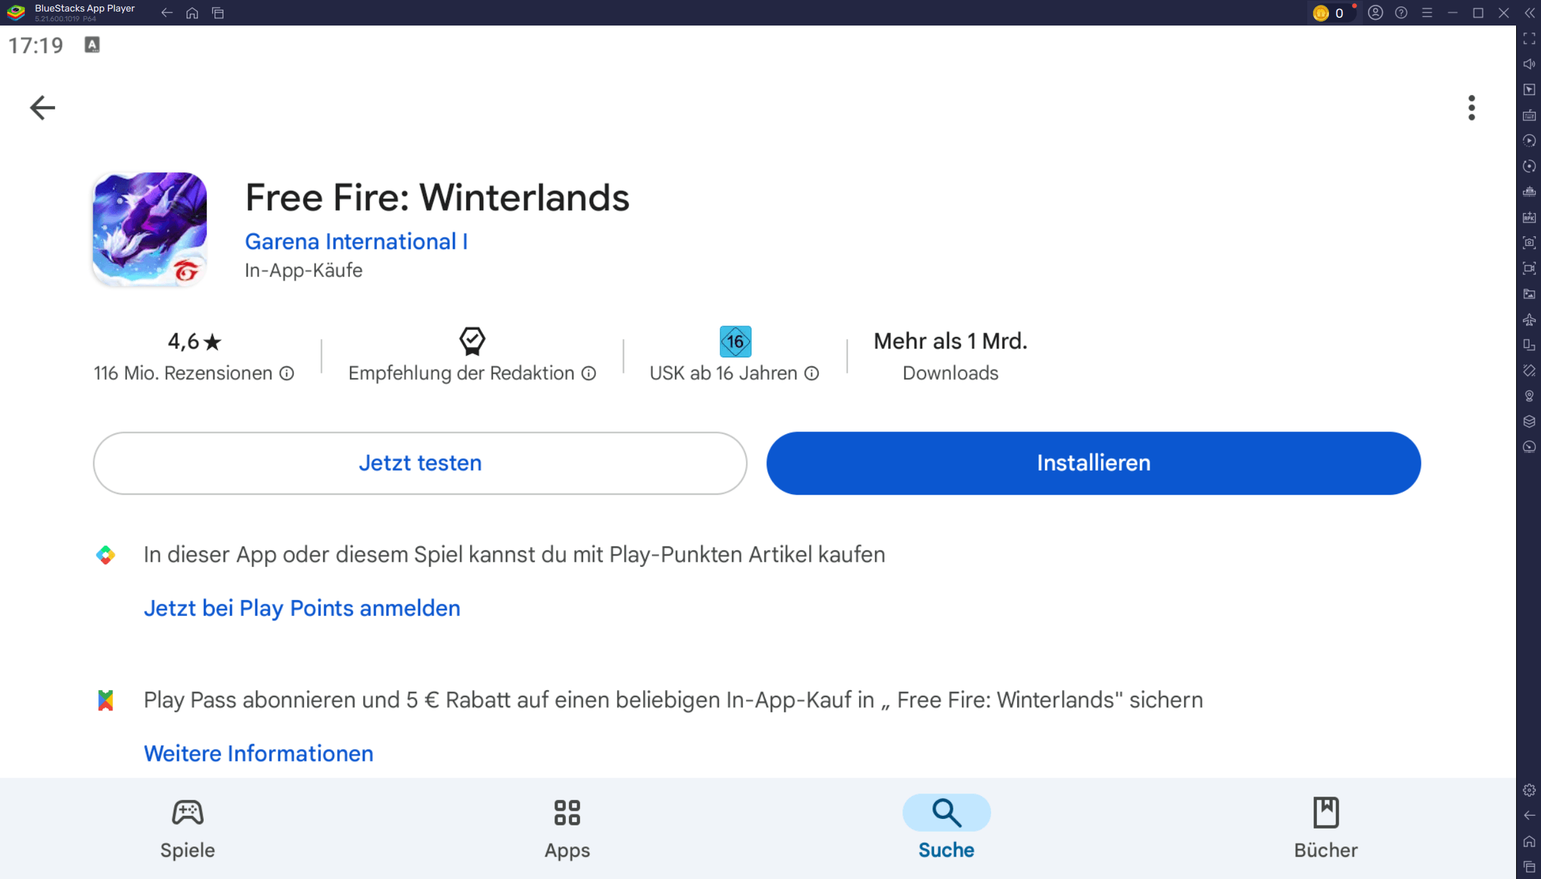Screen dimensions: 1541x879
Task: Click Jetzt testen to try the game
Action: tap(420, 462)
